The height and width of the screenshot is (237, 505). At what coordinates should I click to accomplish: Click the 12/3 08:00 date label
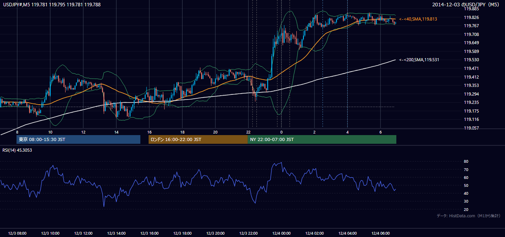(17, 233)
